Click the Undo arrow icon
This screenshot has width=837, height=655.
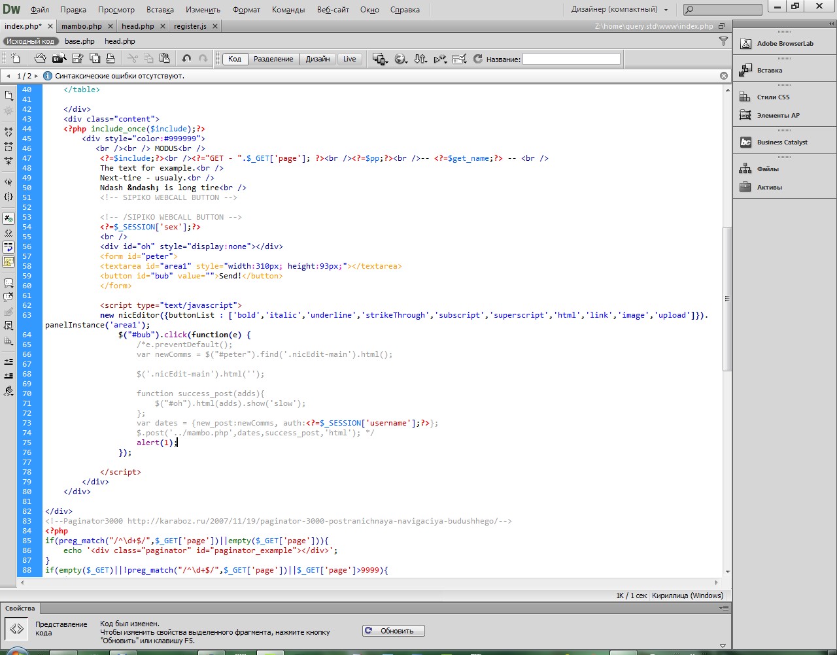[186, 58]
